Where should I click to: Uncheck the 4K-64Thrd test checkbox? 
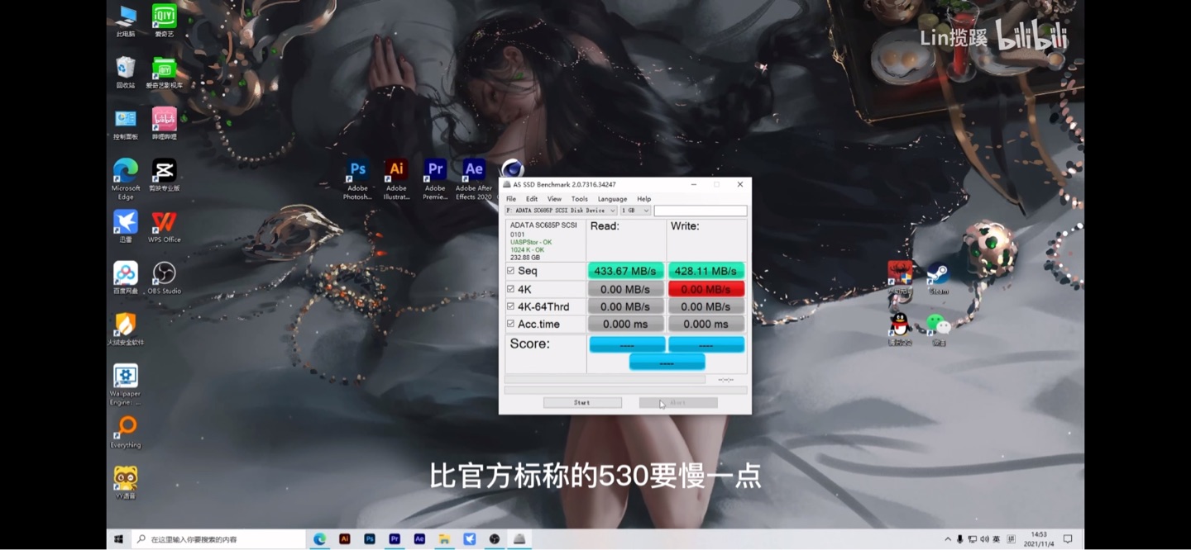click(x=510, y=306)
